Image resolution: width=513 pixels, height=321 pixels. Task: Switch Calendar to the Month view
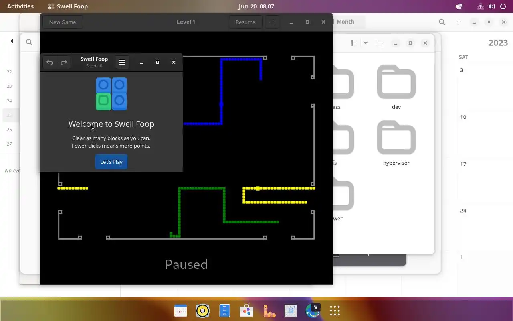click(345, 22)
